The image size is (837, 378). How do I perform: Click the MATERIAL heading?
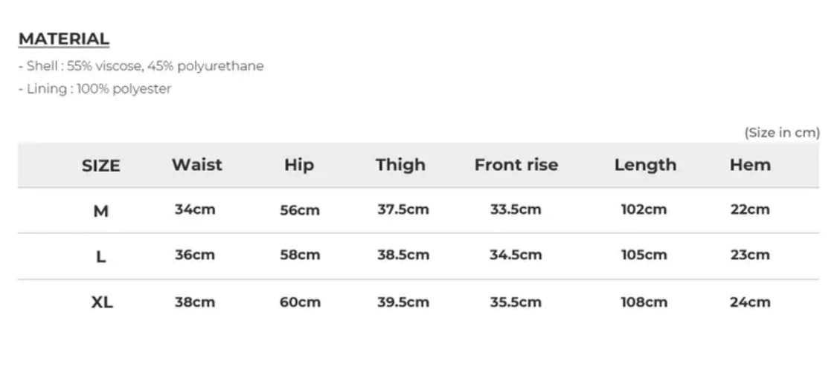pyautogui.click(x=64, y=39)
